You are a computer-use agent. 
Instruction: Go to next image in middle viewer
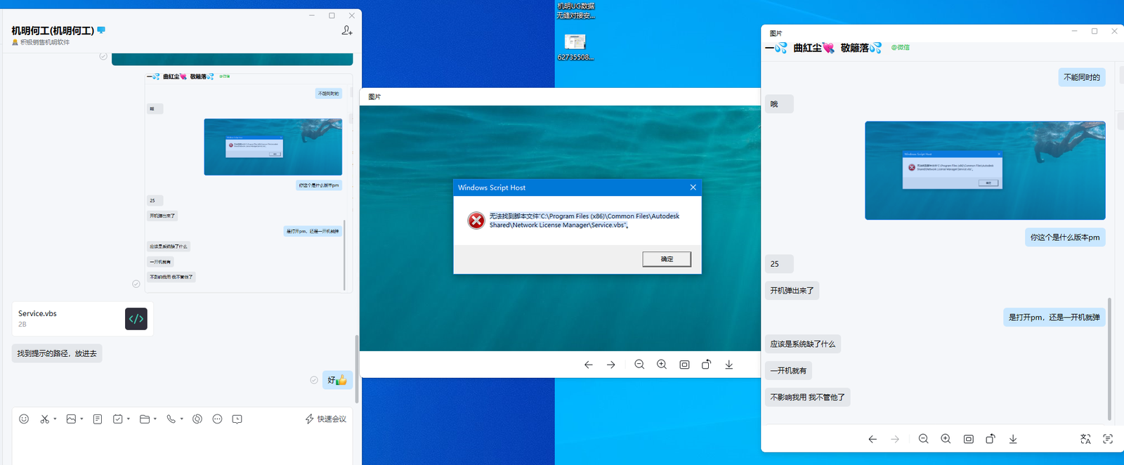611,365
